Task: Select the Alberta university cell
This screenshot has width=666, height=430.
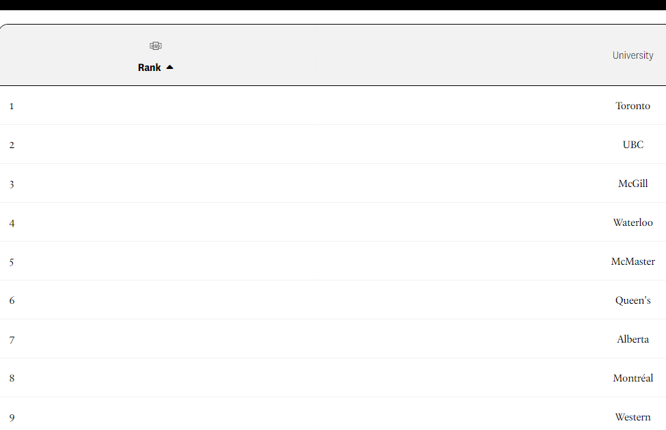Action: tap(633, 339)
